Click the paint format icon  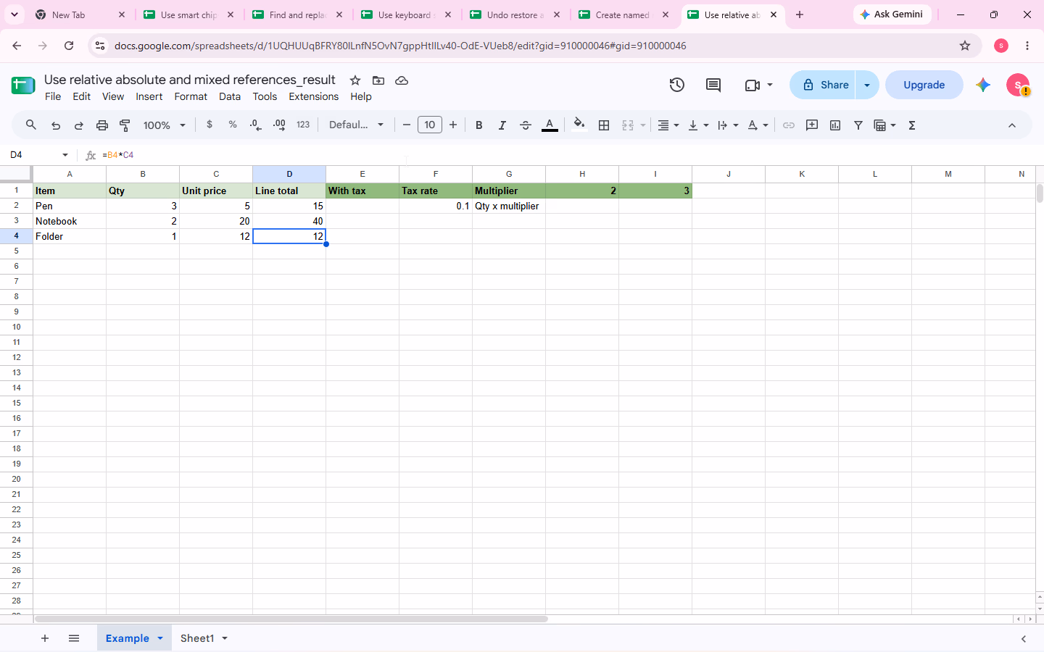(125, 125)
